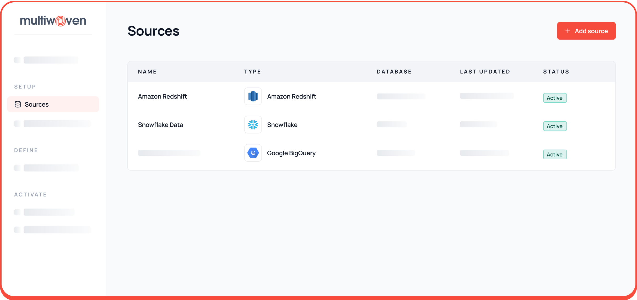Click the STATUS column header

click(556, 72)
